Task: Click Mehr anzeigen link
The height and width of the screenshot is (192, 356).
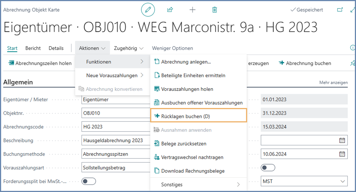Action: point(333,83)
